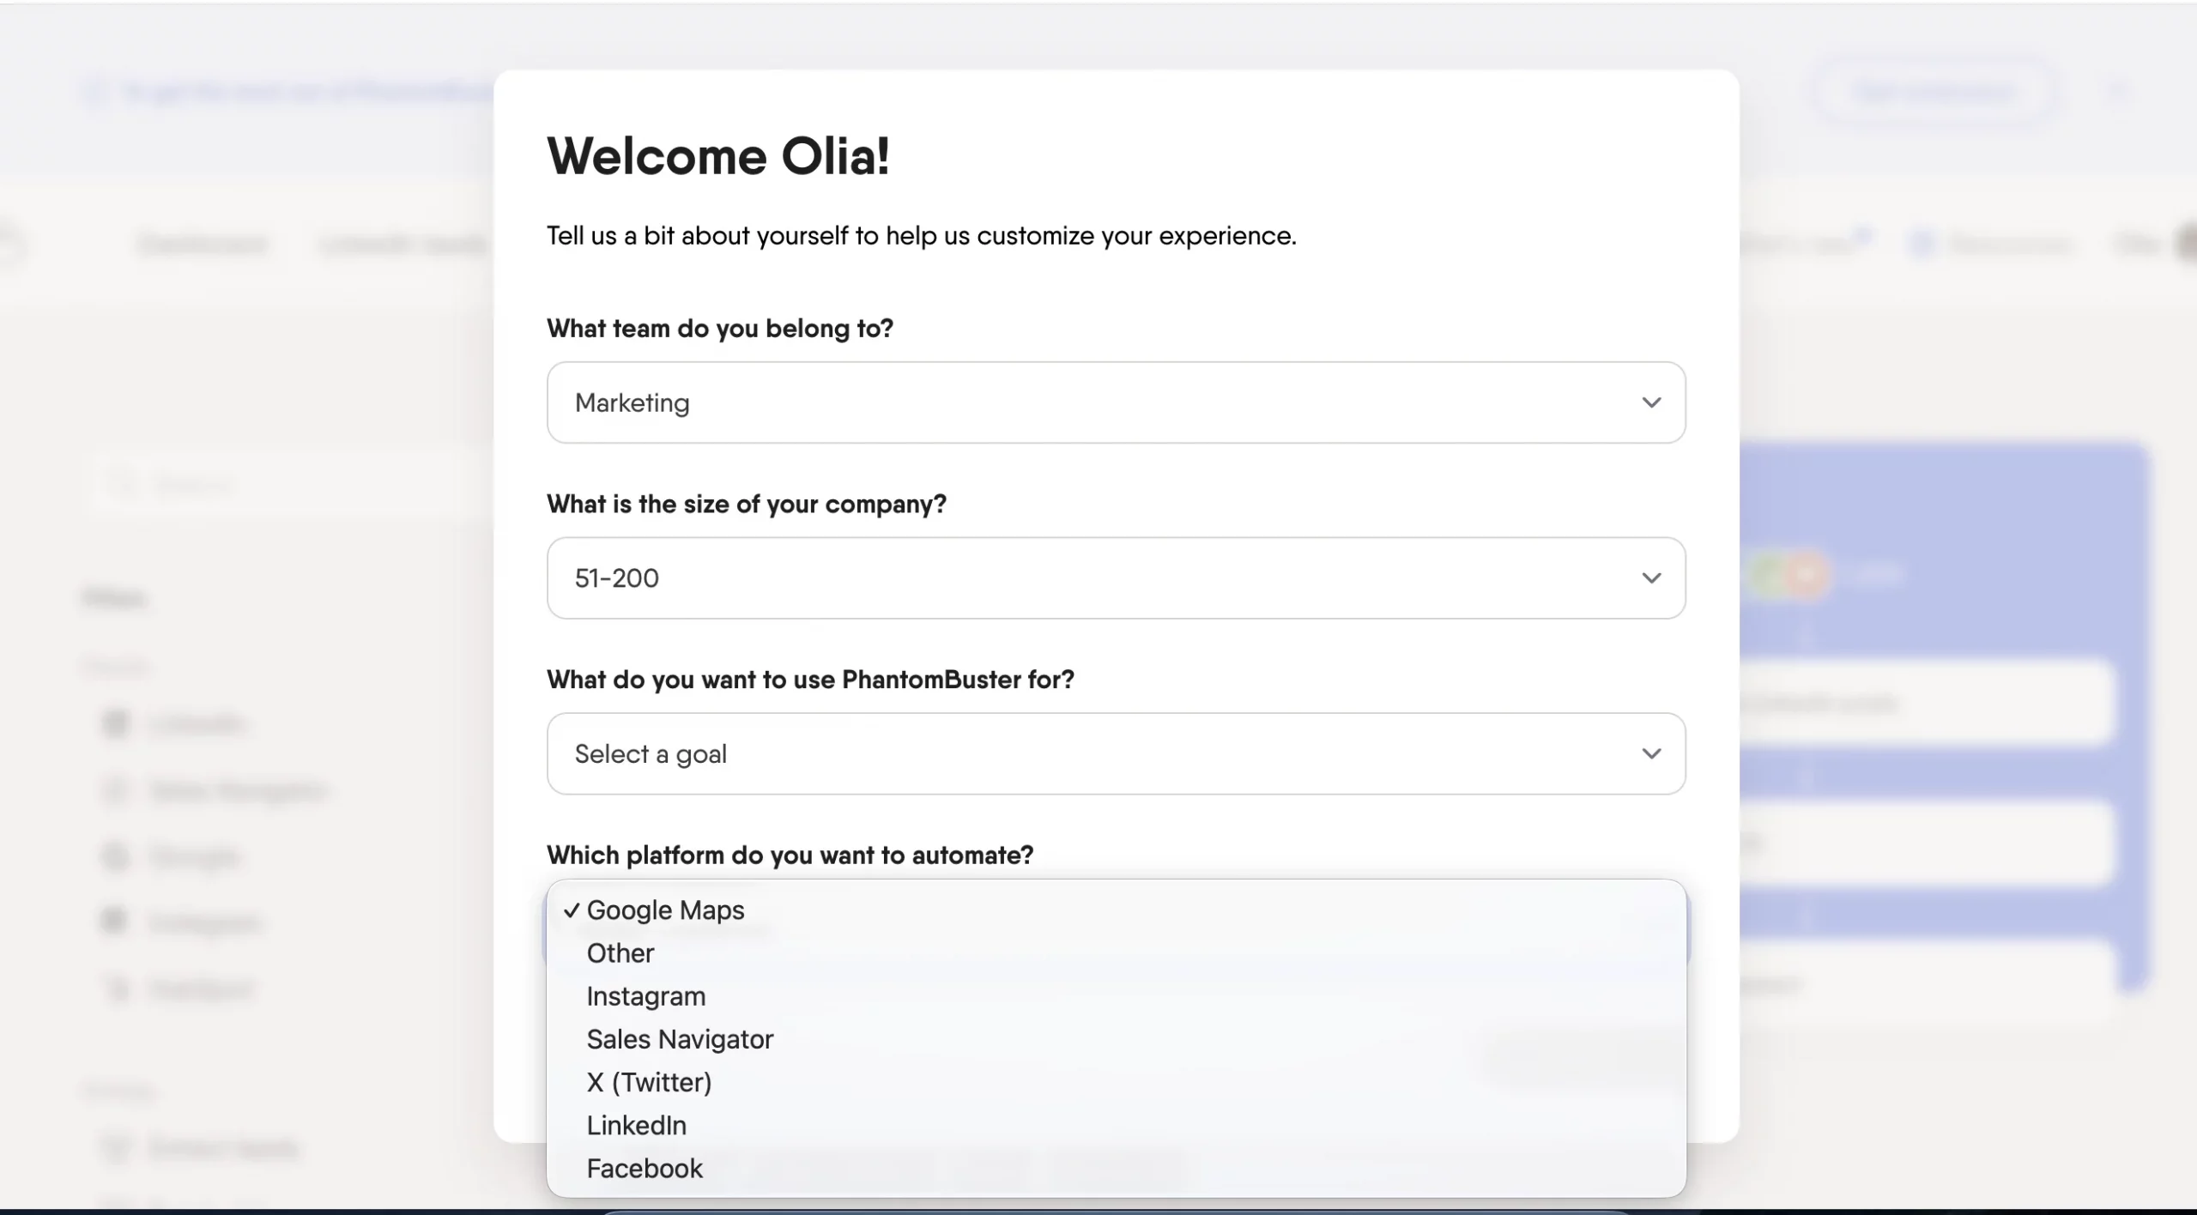2197x1215 pixels.
Task: Click the search magnifier icon in the sidebar
Action: coord(123,483)
